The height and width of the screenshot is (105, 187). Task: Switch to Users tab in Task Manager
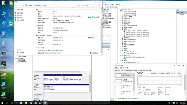coord(140,70)
